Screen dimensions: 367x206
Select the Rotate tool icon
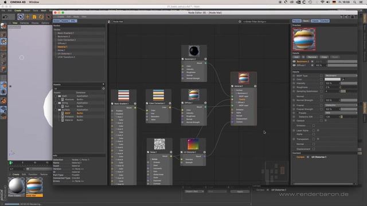coord(41,17)
